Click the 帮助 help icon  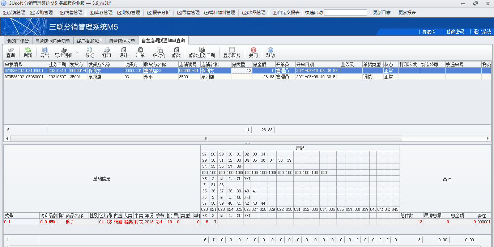(x=270, y=53)
